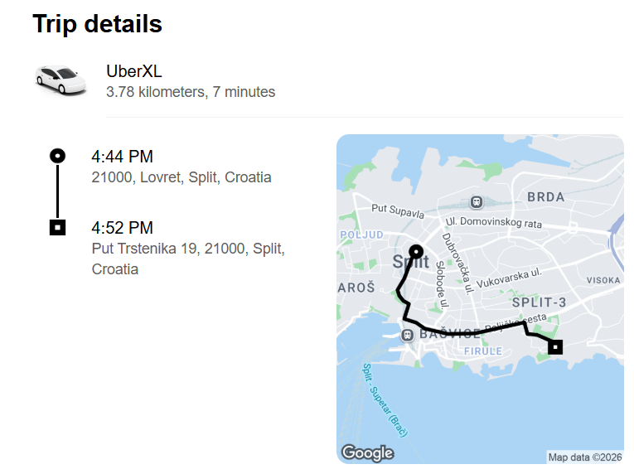Viewport: 634px width, 474px height.
Task: Click the transit station icon near Bačvice
Action: [407, 335]
